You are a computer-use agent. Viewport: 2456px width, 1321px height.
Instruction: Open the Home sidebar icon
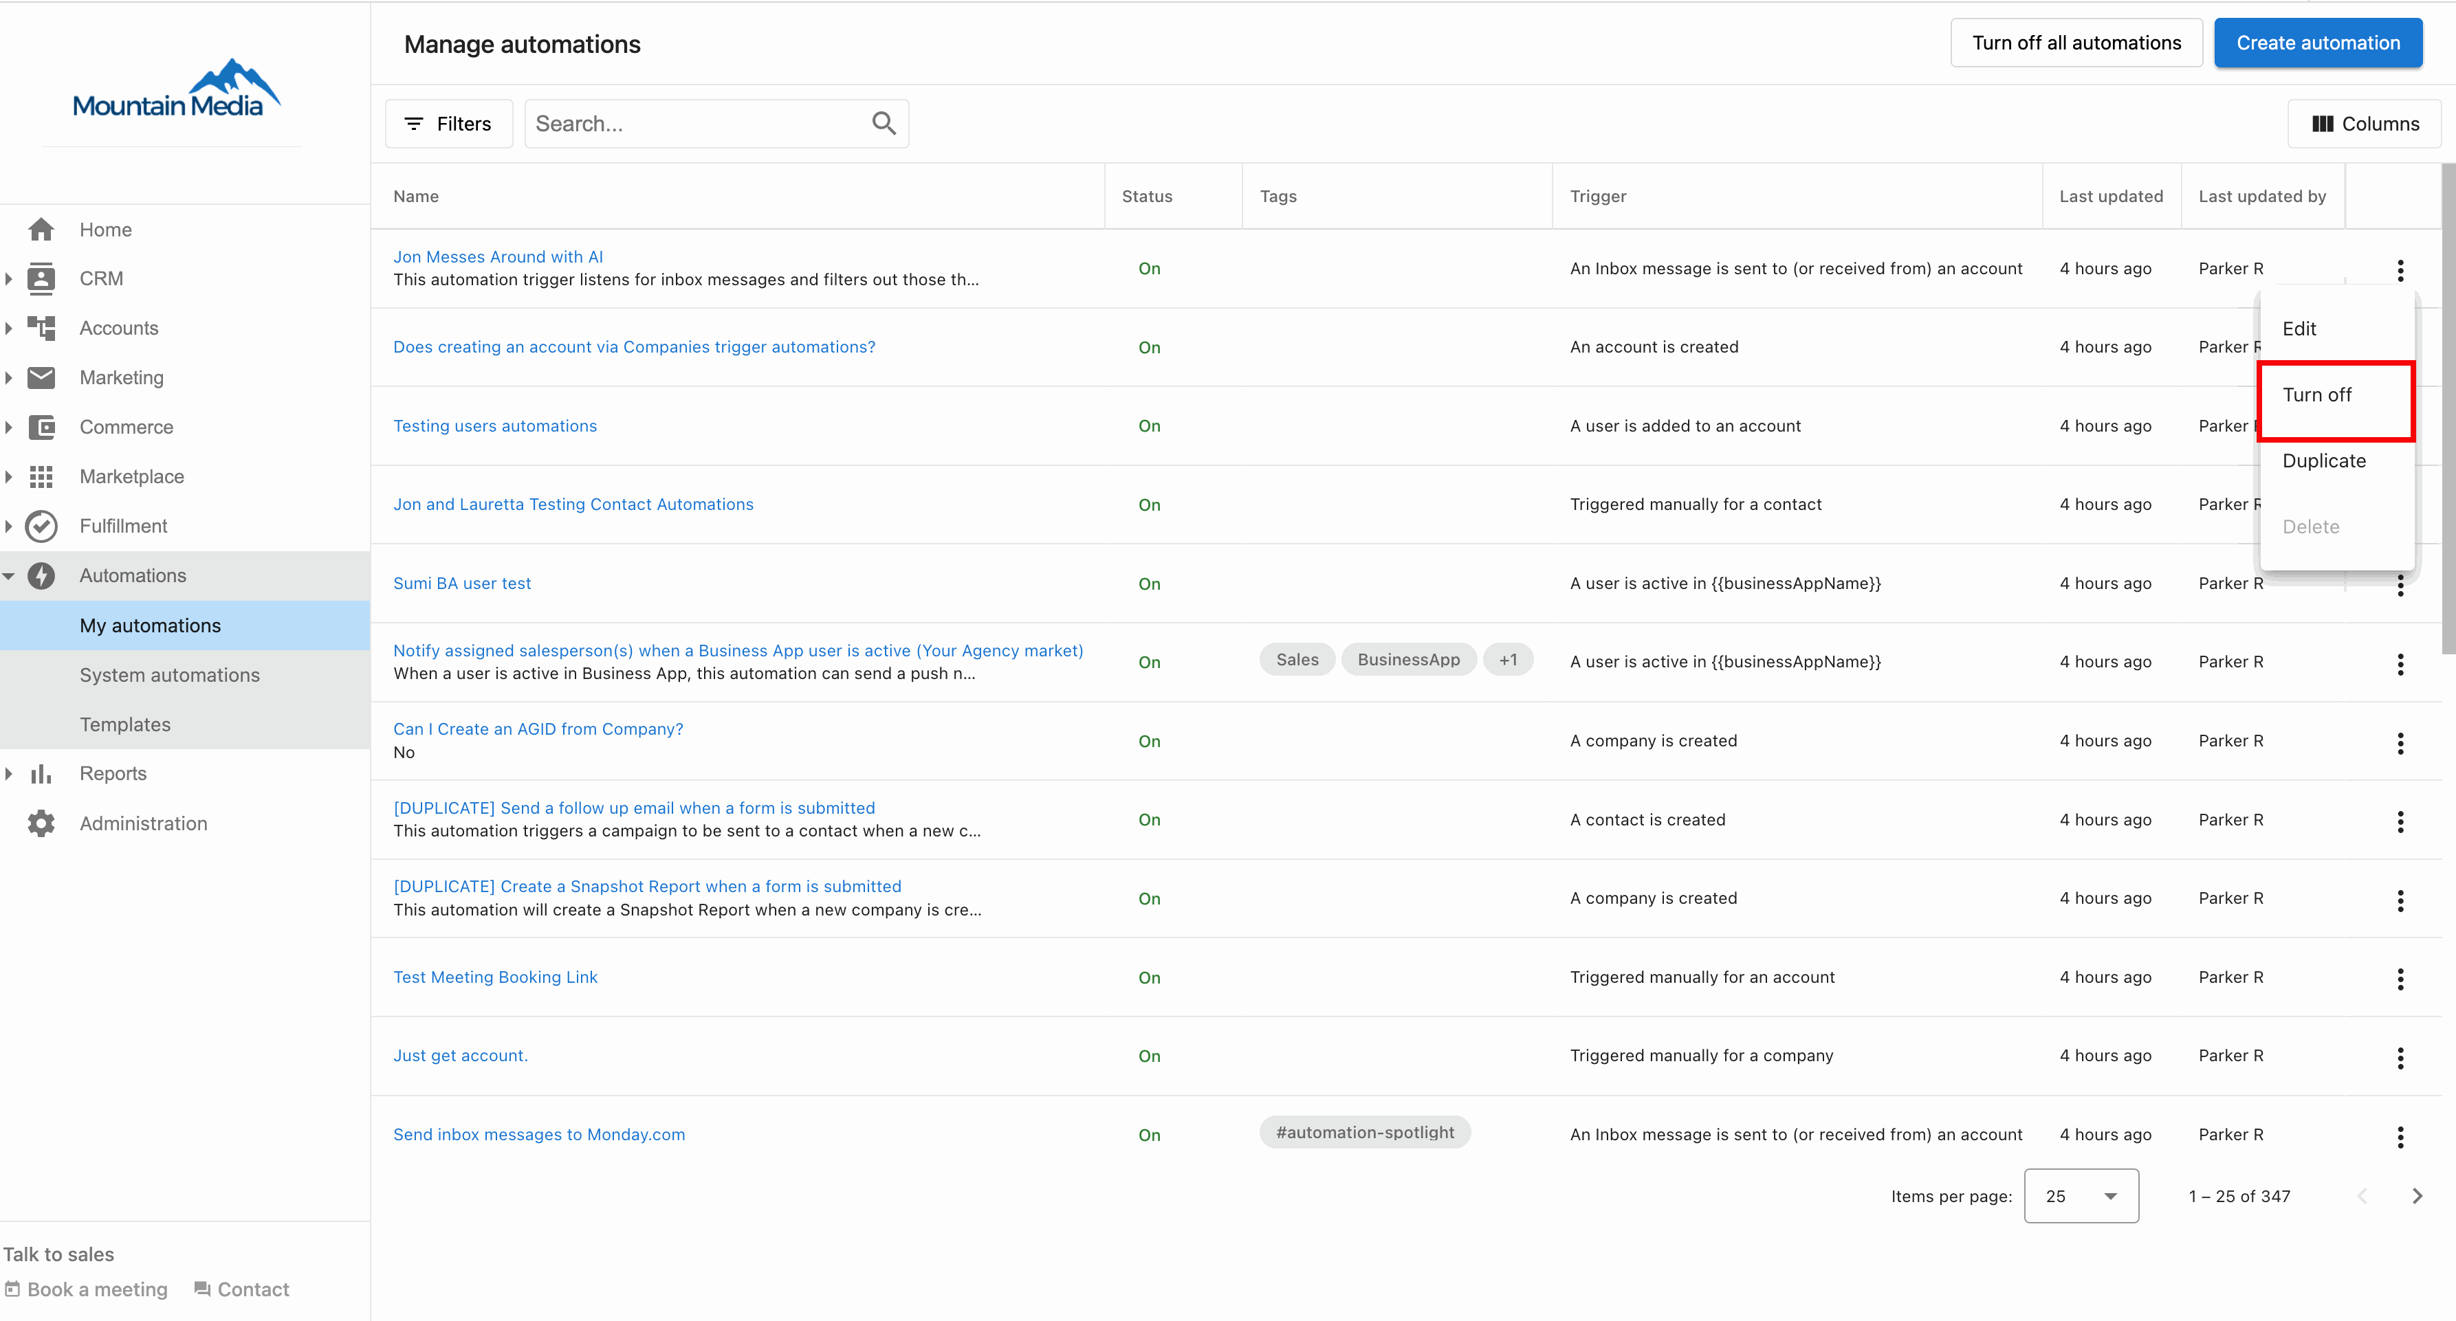(x=41, y=230)
